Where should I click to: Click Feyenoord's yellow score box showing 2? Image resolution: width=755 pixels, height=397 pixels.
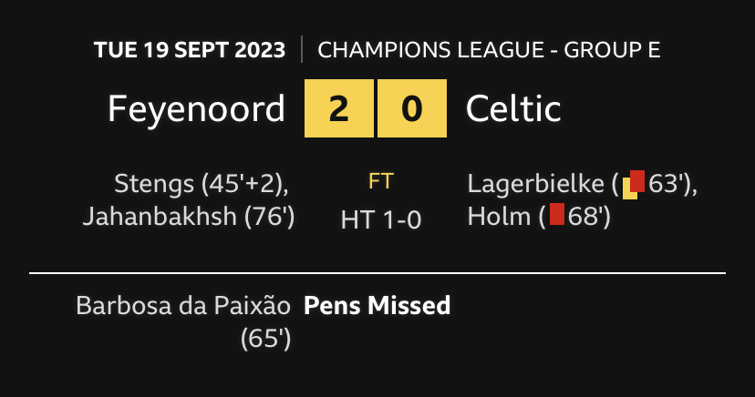[x=338, y=109]
